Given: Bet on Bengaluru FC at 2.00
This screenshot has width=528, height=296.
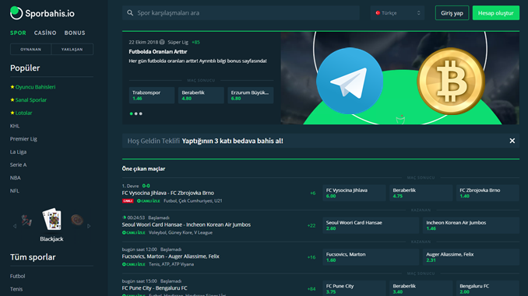Looking at the screenshot, I should 488,288.
